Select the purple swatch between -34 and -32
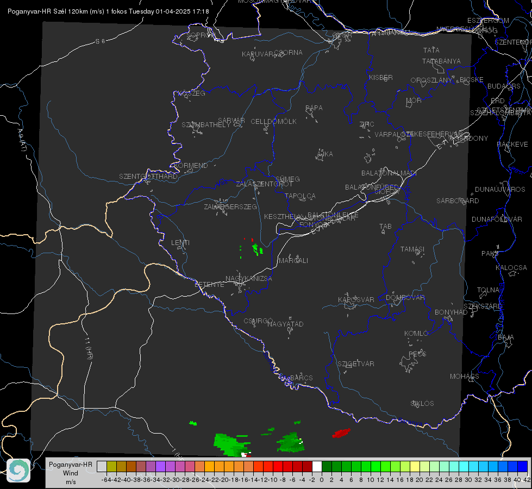Viewport: 532px width, 489px height. 160,466
